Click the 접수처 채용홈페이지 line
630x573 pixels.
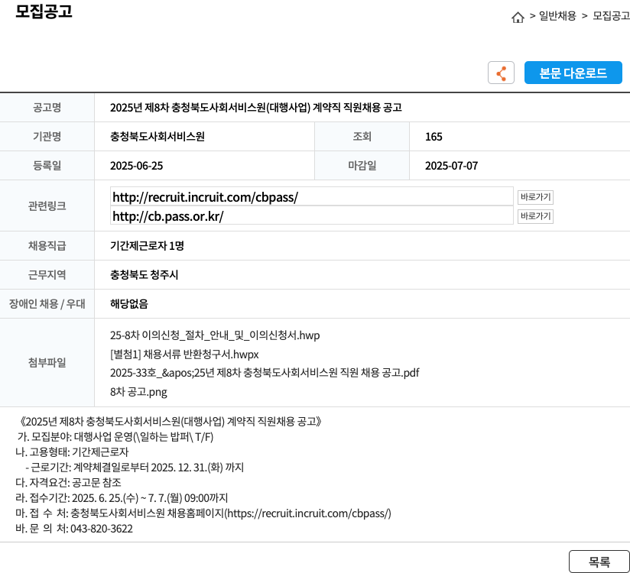pyautogui.click(x=203, y=513)
